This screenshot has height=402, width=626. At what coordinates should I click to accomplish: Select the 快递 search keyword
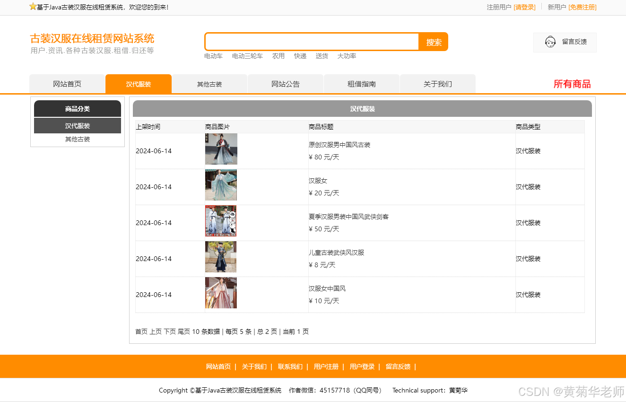300,56
